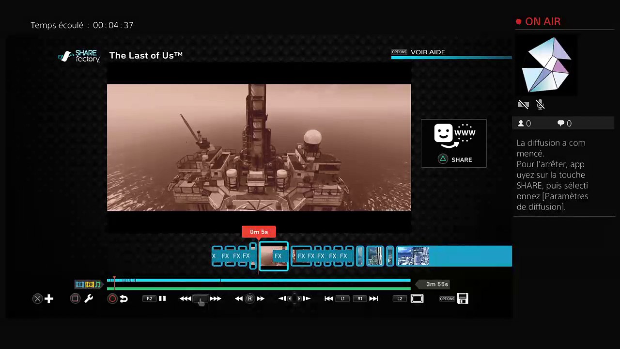Click the save floppy disk icon
This screenshot has height=349, width=620.
tap(463, 299)
